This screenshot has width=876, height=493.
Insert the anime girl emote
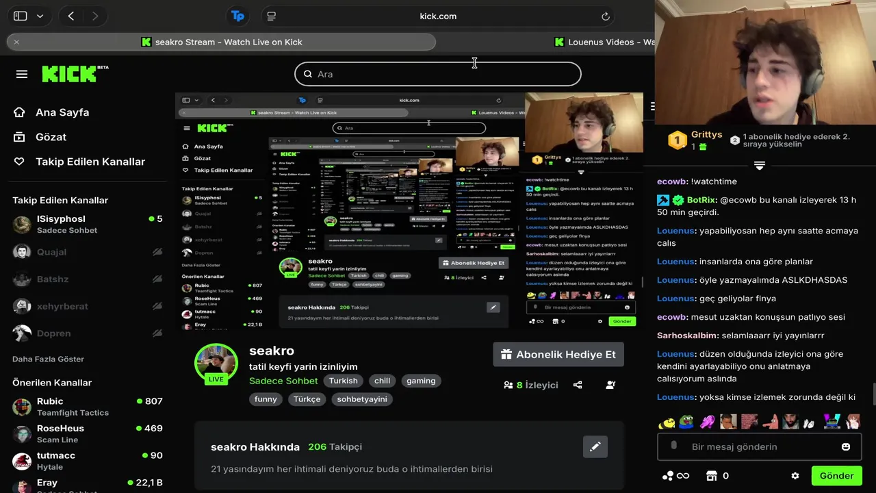pyautogui.click(x=852, y=422)
